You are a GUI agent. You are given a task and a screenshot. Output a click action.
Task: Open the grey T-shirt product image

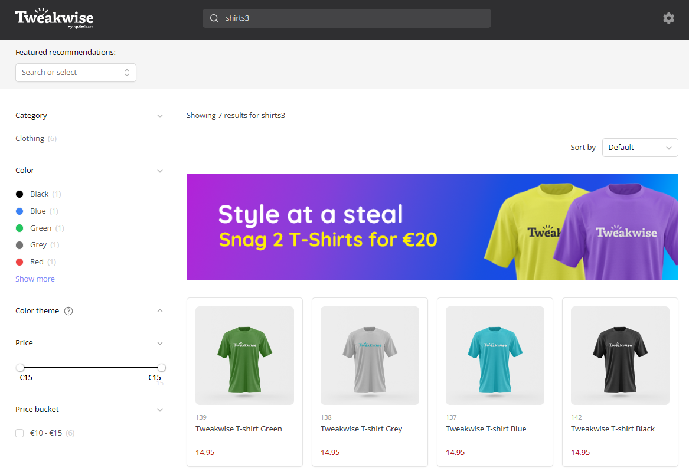pyautogui.click(x=370, y=355)
